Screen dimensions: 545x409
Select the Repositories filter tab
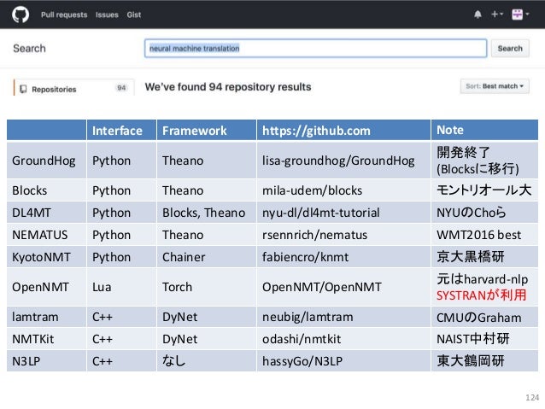pos(73,89)
